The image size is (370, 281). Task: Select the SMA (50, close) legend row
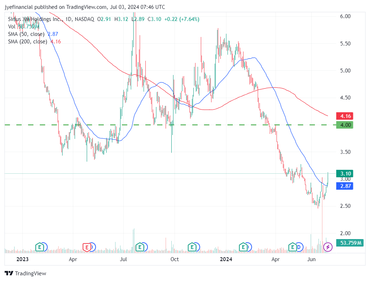coord(33,34)
